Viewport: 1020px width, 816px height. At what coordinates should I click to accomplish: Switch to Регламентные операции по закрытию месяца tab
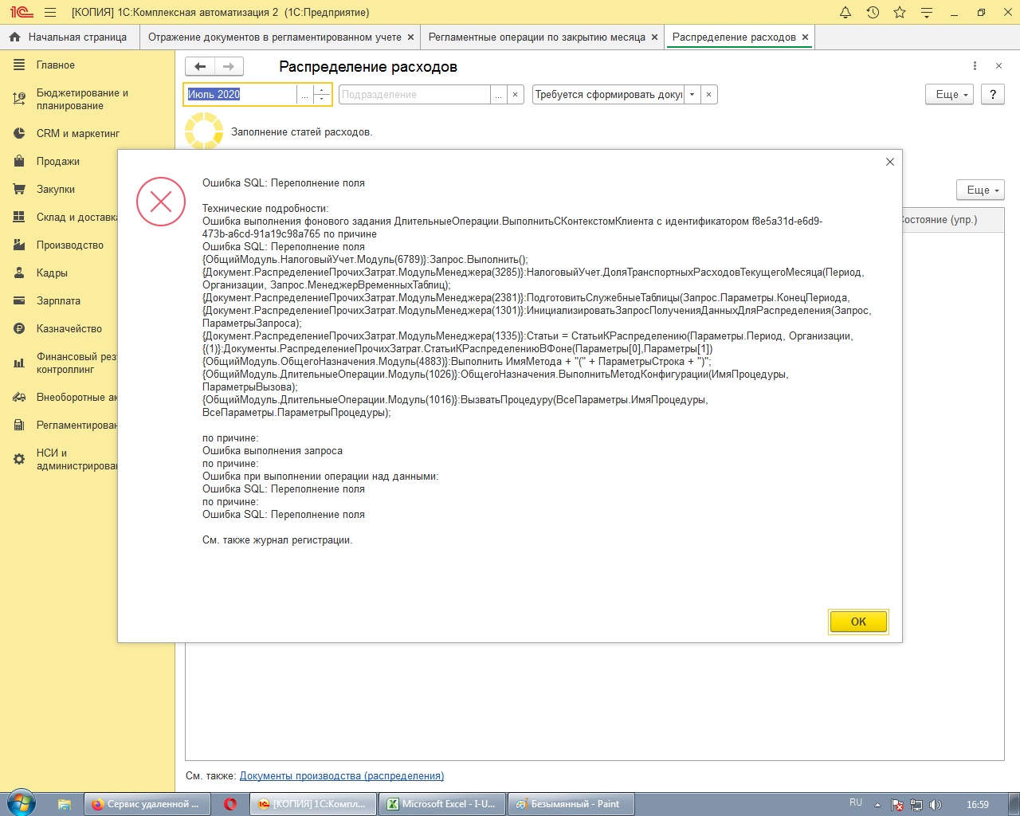536,37
